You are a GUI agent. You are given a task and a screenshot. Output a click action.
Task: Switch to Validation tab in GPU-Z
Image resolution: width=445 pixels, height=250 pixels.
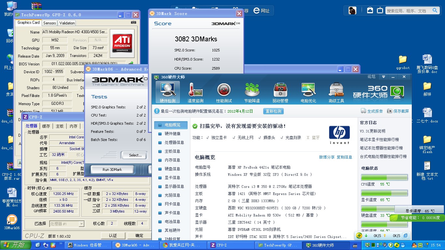click(67, 23)
